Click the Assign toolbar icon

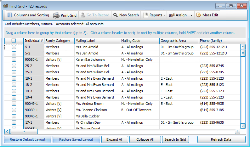click(172, 15)
